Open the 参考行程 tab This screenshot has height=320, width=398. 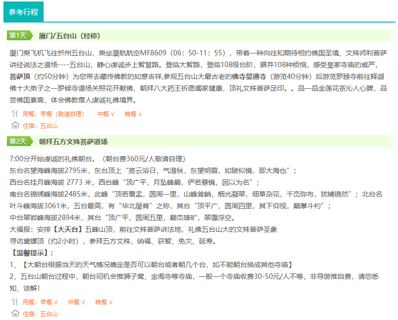pyautogui.click(x=24, y=12)
